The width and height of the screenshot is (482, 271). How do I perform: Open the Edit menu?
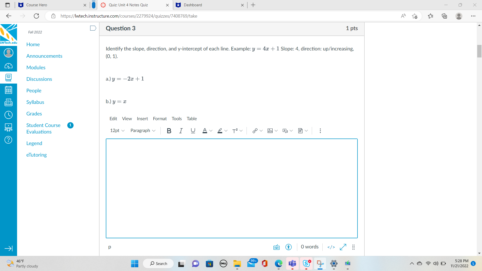[113, 118]
